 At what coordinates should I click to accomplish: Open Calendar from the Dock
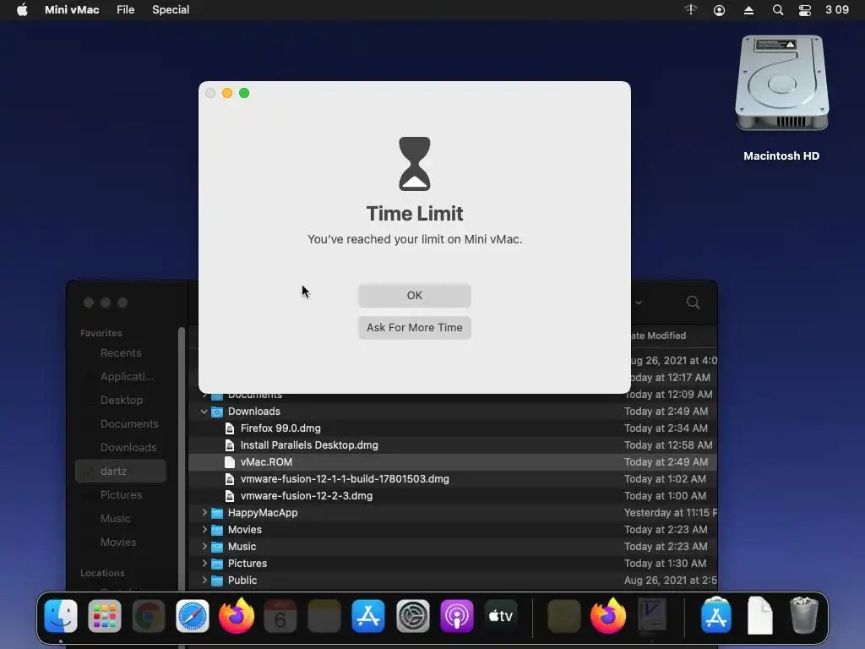click(x=280, y=615)
